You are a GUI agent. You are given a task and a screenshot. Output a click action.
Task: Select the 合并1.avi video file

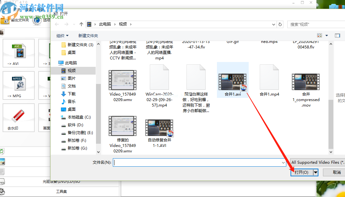coord(232,81)
